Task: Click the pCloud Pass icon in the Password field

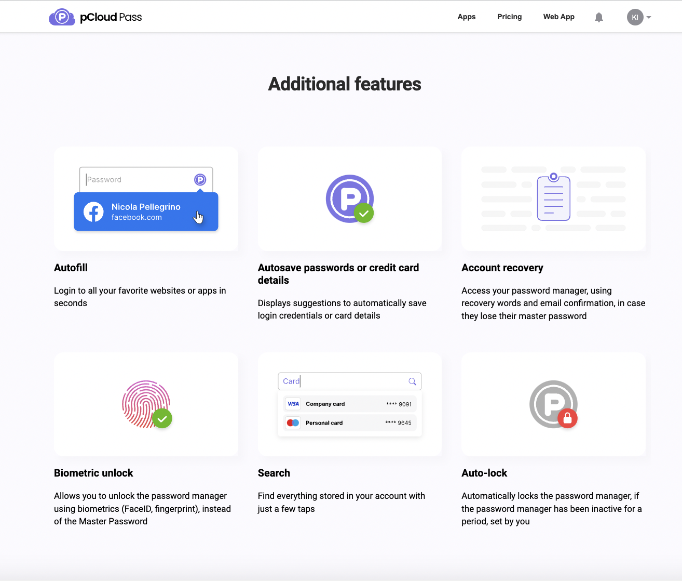Action: [200, 179]
